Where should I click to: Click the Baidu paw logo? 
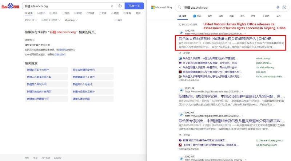click(11, 6)
